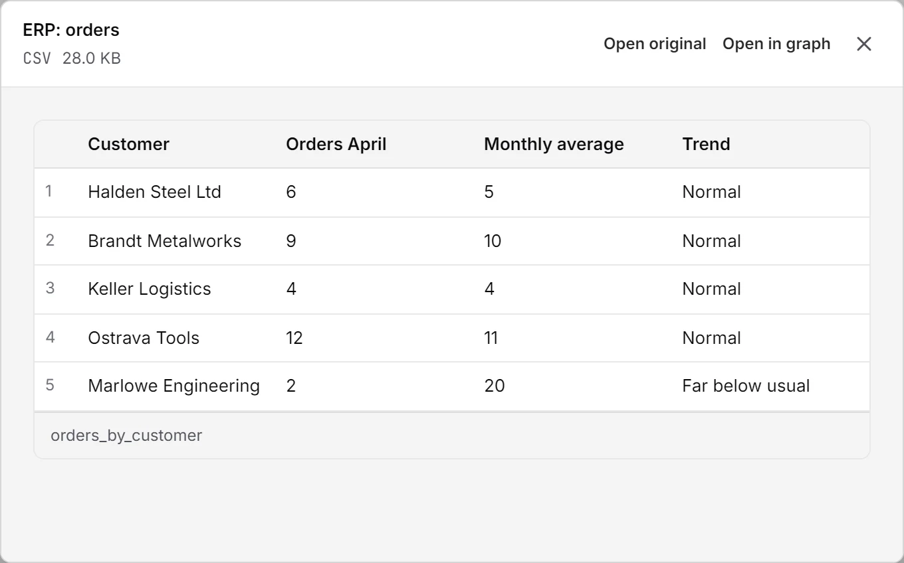The image size is (904, 563).
Task: Select the Far below usual trend cell
Action: click(746, 386)
